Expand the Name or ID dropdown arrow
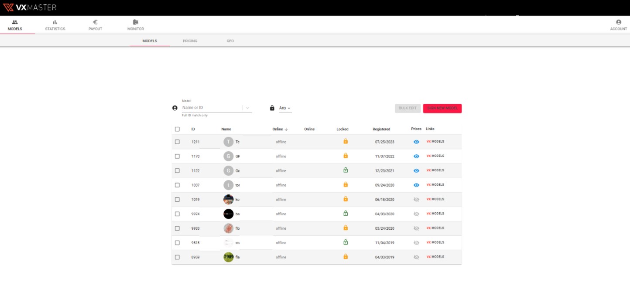This screenshot has height=282, width=630. tap(247, 108)
